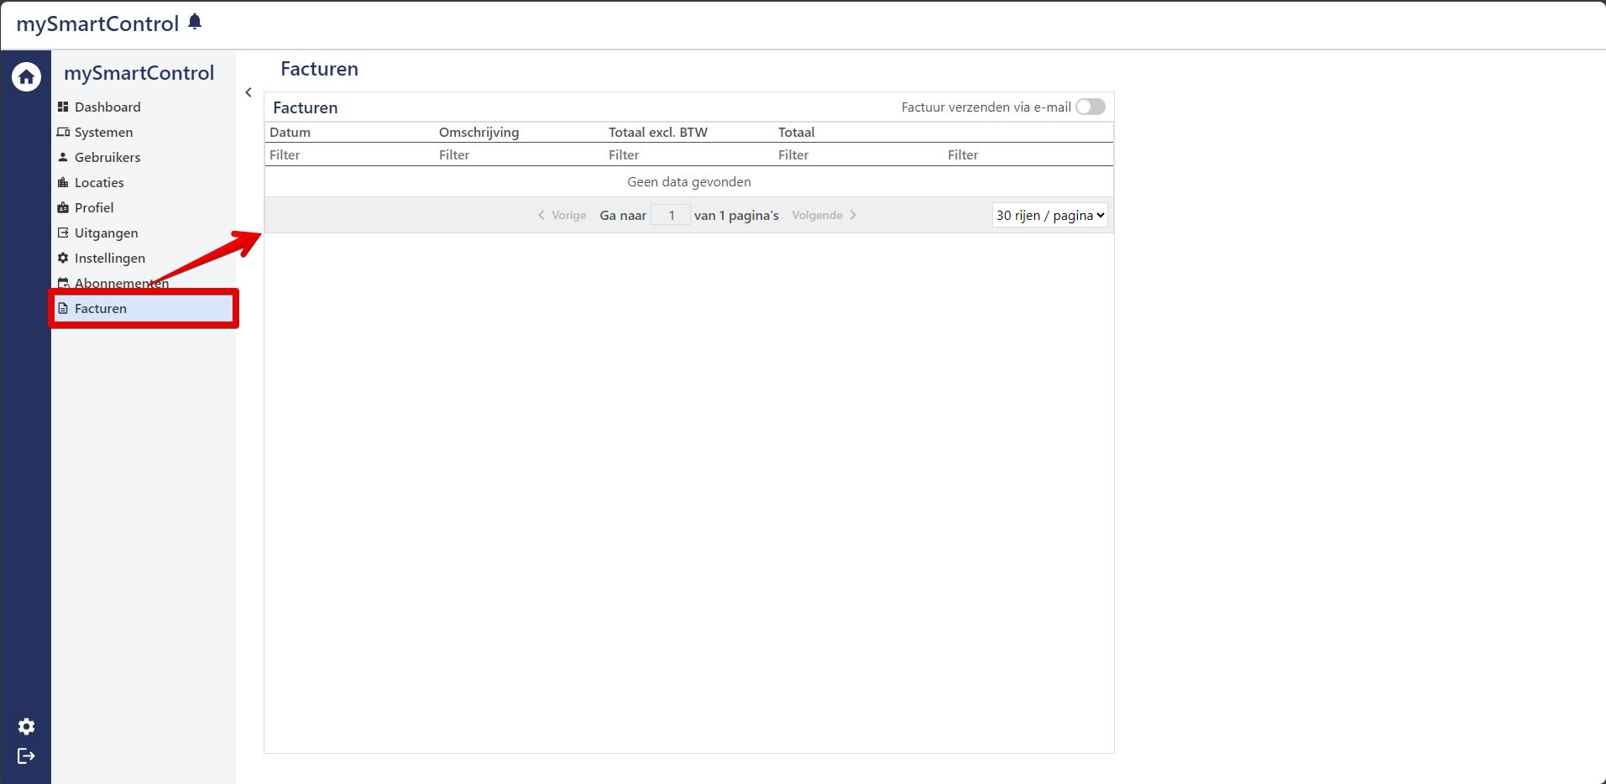Screen dimensions: 1606x784
Task: Click the Datum Filter input field
Action: pos(336,154)
